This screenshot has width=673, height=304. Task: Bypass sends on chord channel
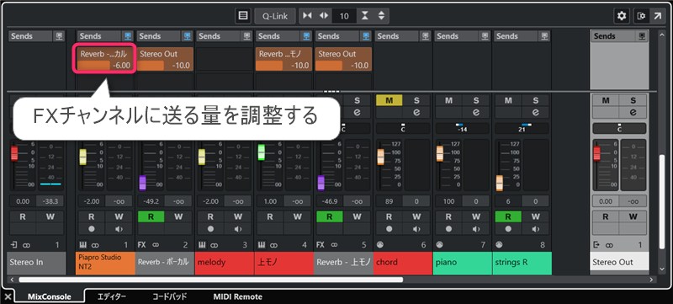coord(426,36)
